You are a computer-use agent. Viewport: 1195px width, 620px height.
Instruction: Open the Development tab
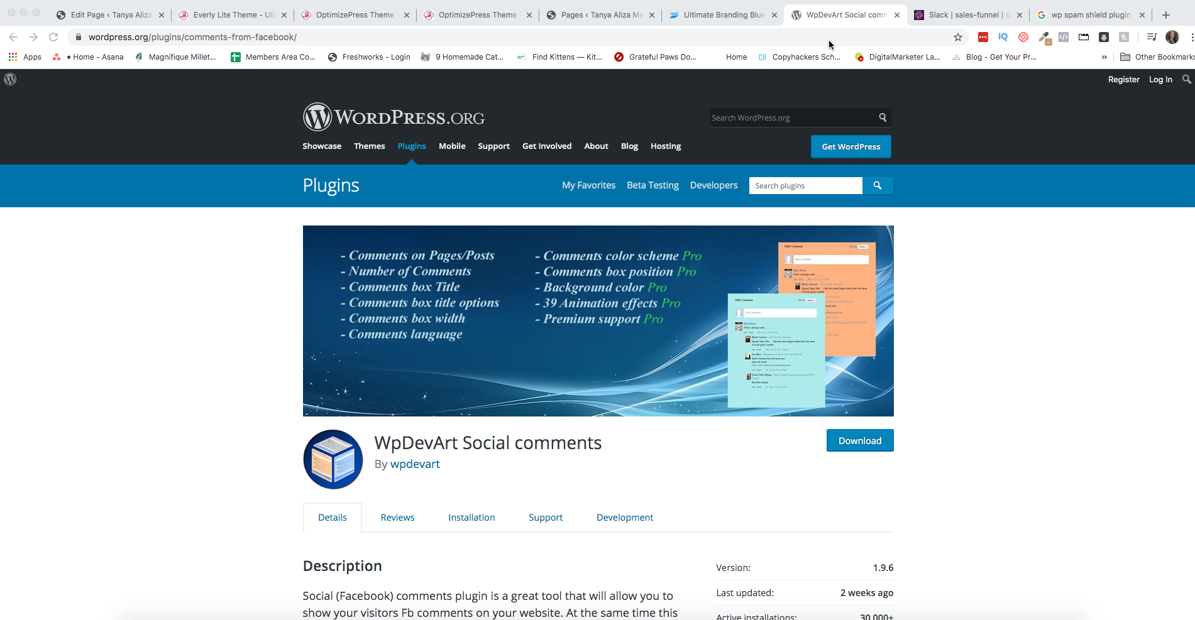(625, 518)
